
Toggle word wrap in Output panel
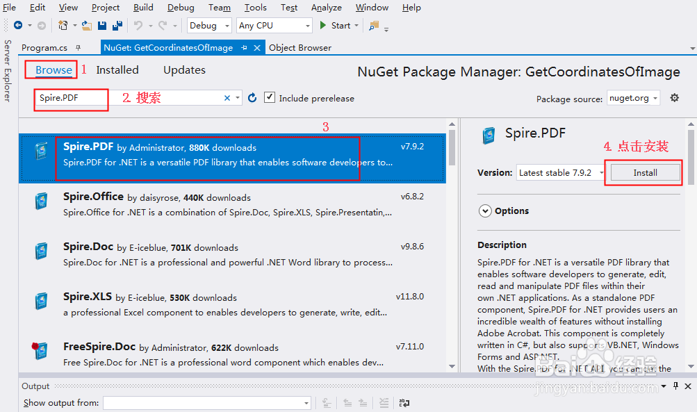click(404, 402)
